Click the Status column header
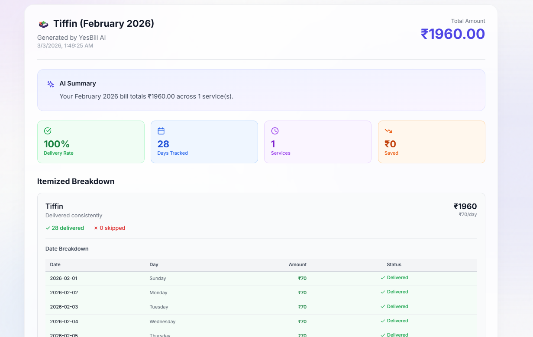This screenshot has width=533, height=337. coord(394,264)
